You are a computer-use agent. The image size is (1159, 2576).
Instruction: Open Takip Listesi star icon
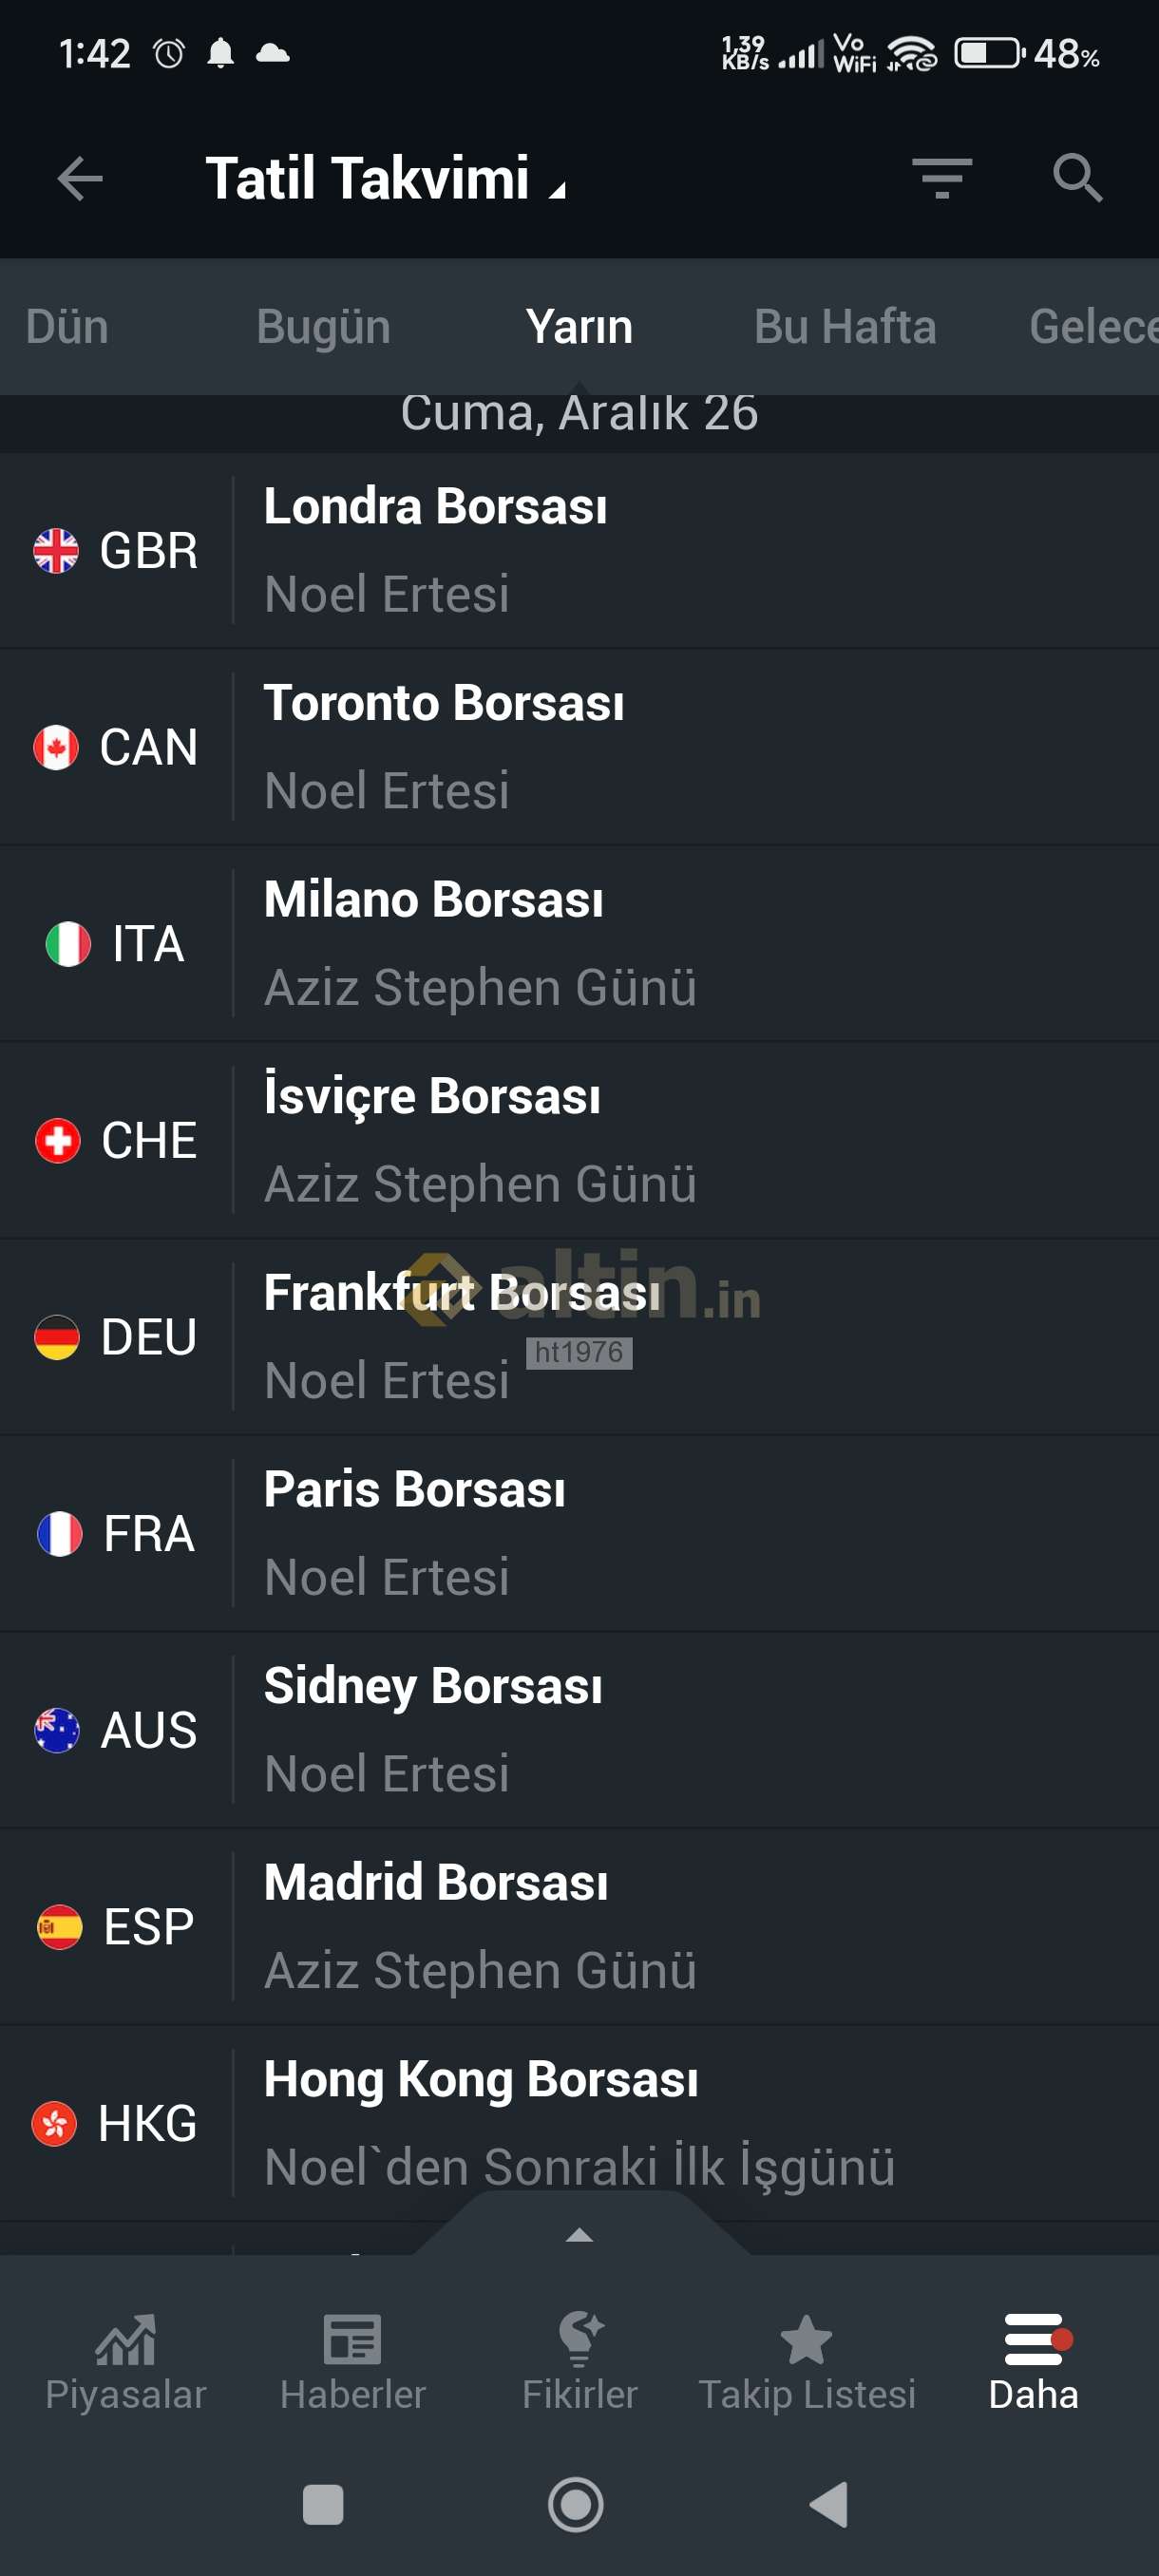(x=806, y=2340)
